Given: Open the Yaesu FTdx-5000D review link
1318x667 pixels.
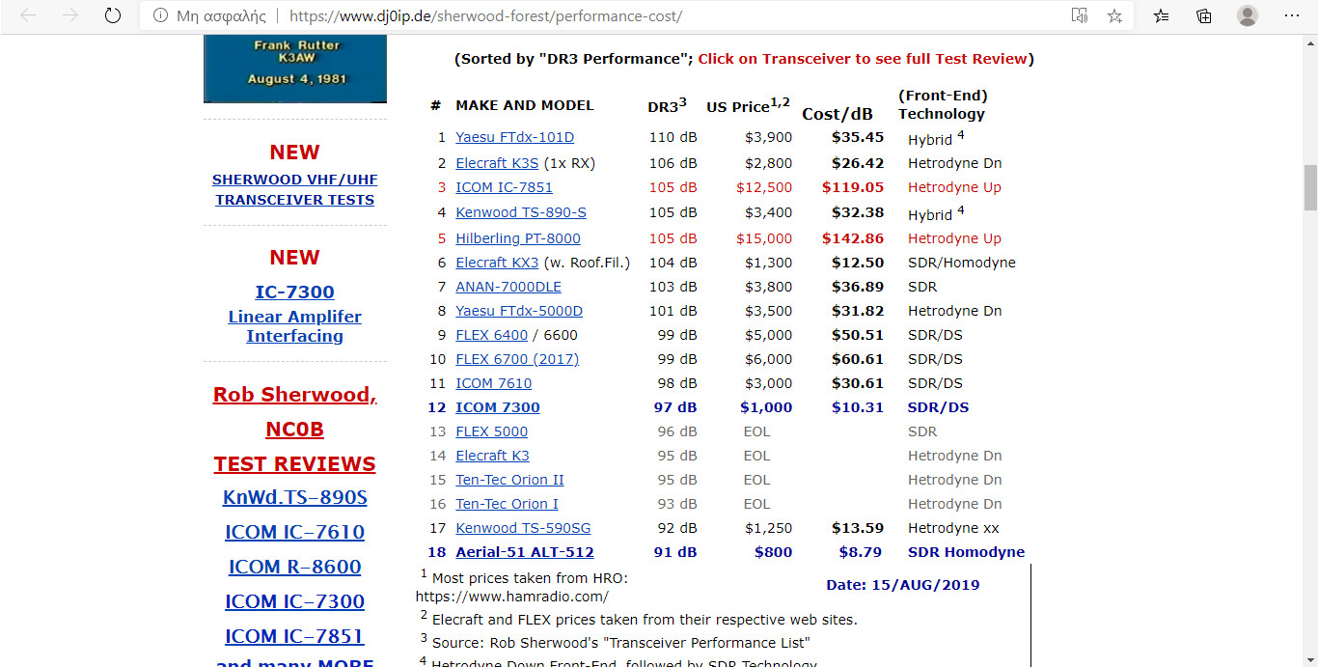Looking at the screenshot, I should click(519, 311).
